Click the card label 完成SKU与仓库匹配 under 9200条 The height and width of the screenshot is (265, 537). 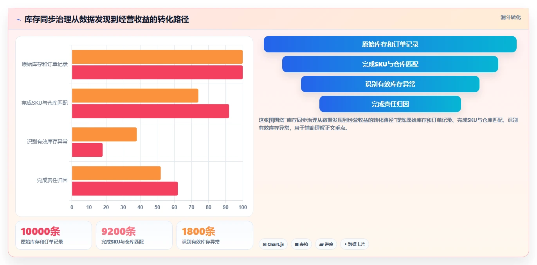point(123,242)
